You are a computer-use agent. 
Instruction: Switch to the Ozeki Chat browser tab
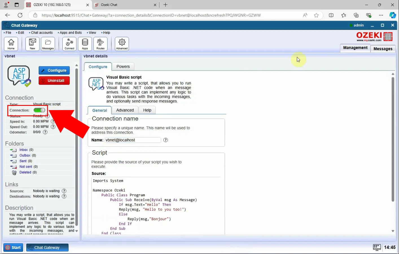[126, 5]
